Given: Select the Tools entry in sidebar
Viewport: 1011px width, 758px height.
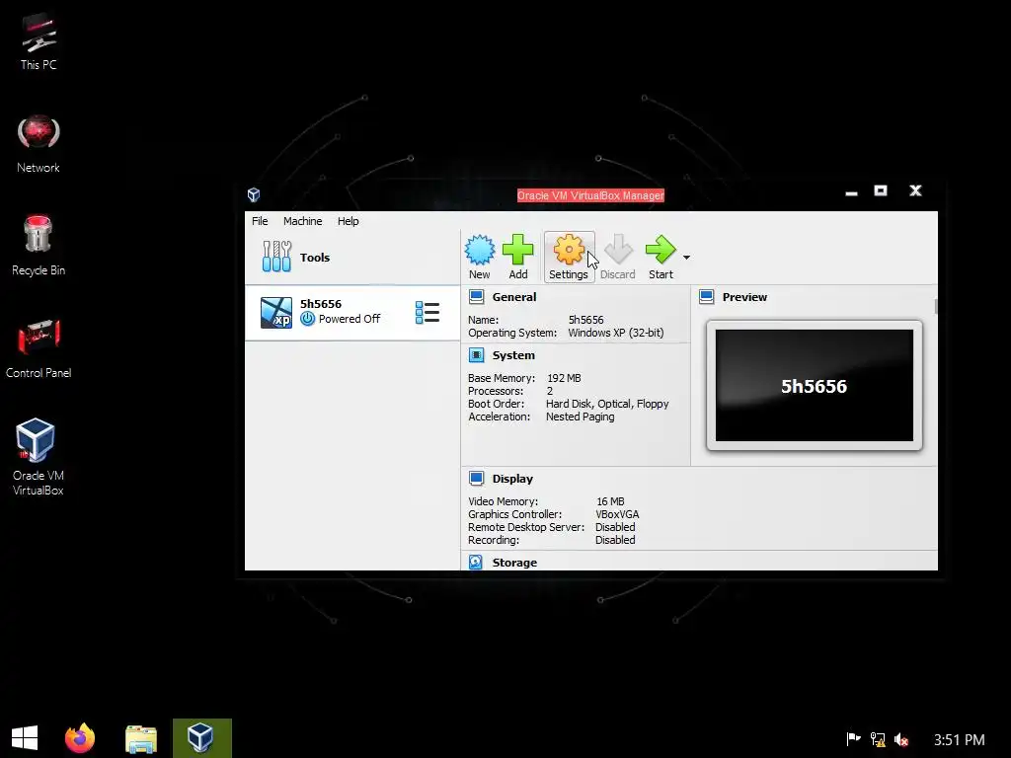Looking at the screenshot, I should click(x=352, y=258).
